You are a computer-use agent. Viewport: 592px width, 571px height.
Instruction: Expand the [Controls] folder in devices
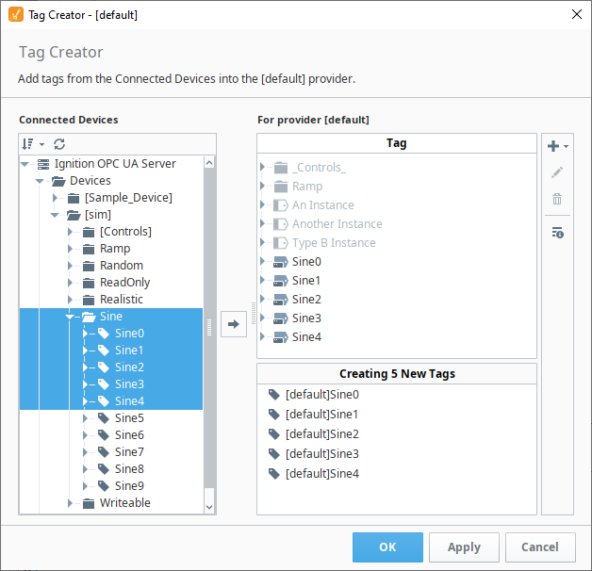(x=70, y=232)
